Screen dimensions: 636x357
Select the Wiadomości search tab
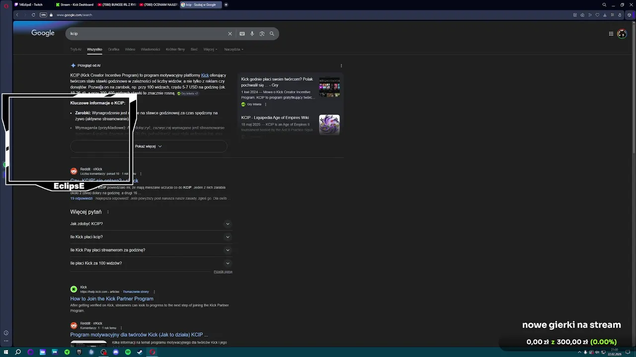point(151,50)
